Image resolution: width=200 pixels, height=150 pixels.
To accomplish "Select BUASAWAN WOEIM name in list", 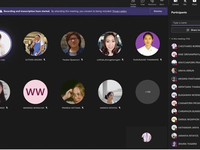I will pyautogui.click(x=189, y=95).
